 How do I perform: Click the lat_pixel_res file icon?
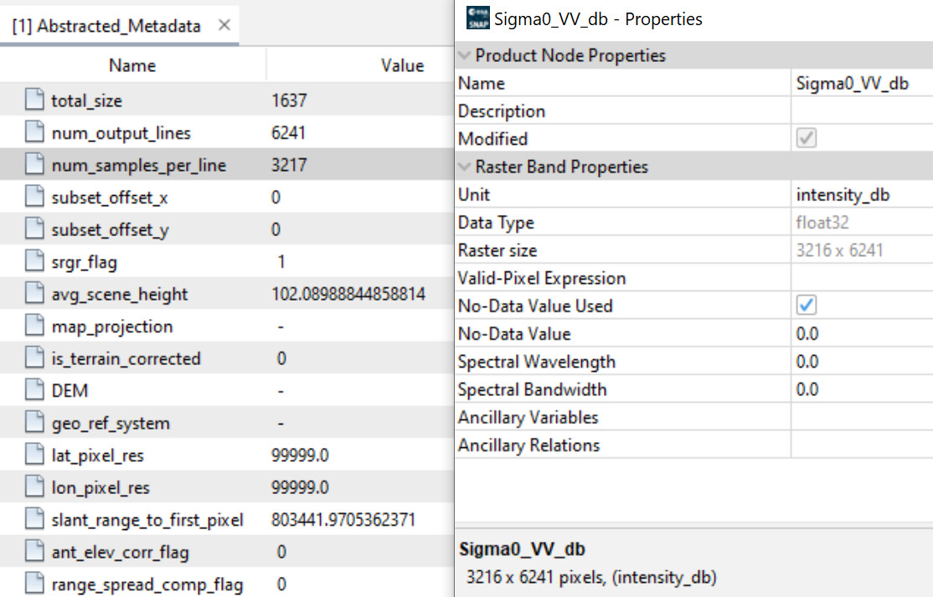click(x=34, y=455)
